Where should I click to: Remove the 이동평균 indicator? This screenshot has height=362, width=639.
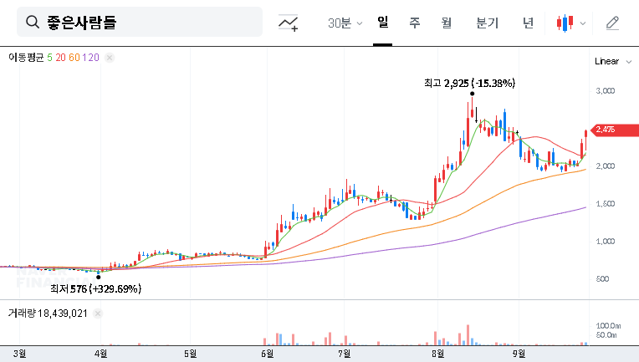(x=110, y=58)
